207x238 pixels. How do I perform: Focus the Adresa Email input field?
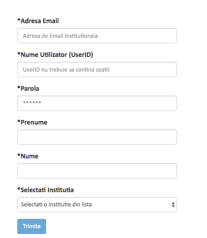[x=97, y=36]
